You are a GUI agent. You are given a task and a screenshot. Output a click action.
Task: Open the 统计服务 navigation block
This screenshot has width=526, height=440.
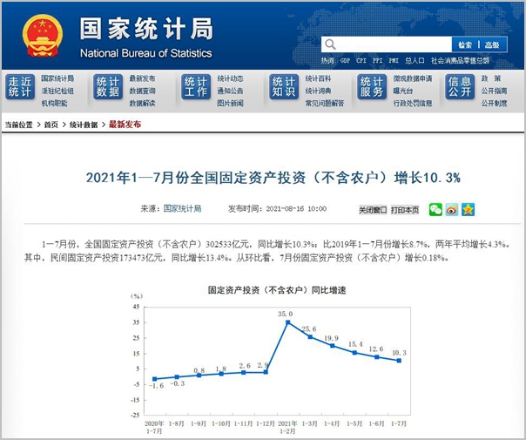coord(371,87)
